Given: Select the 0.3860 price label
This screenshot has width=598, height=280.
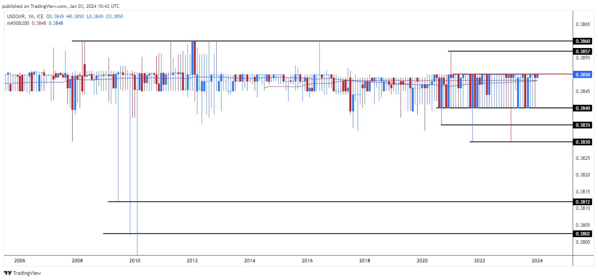Looking at the screenshot, I should click(584, 41).
